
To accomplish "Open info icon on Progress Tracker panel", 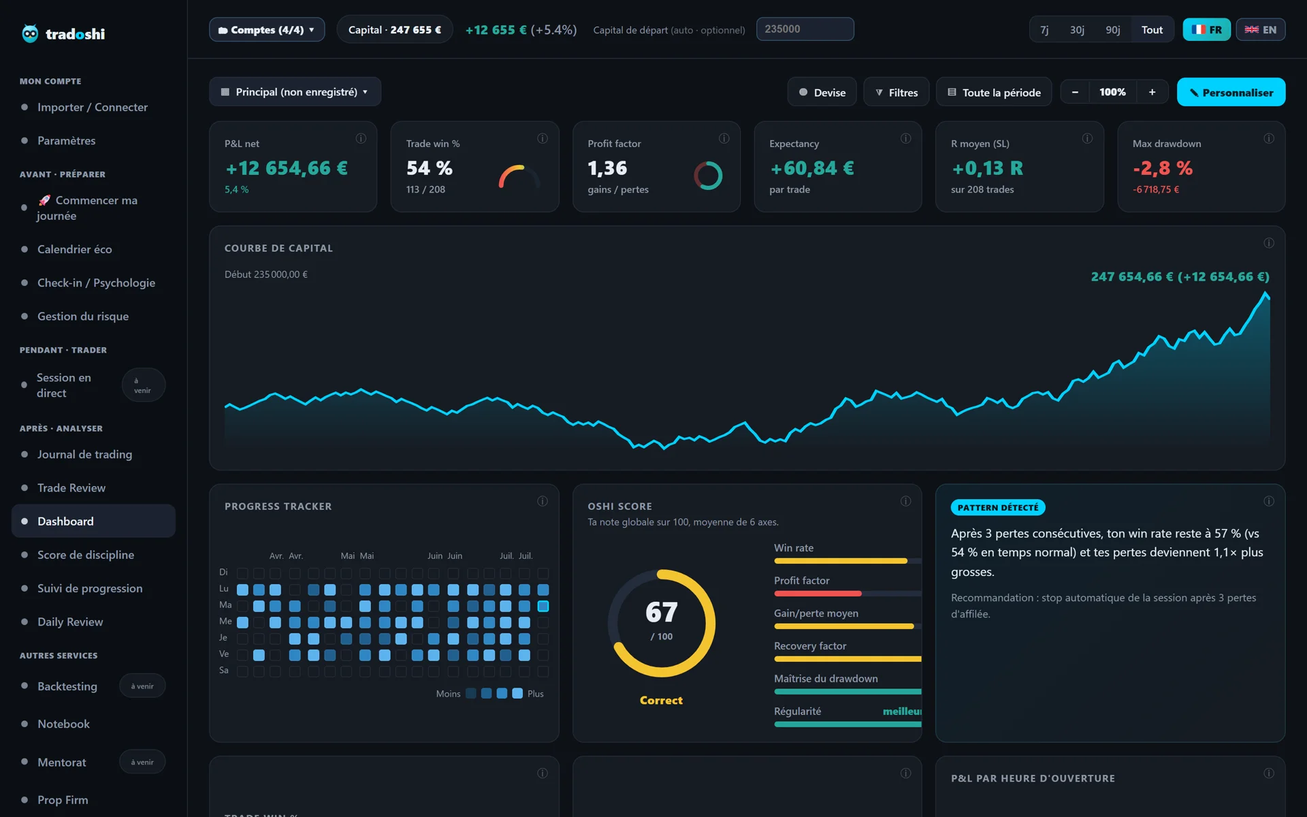I will pos(543,501).
